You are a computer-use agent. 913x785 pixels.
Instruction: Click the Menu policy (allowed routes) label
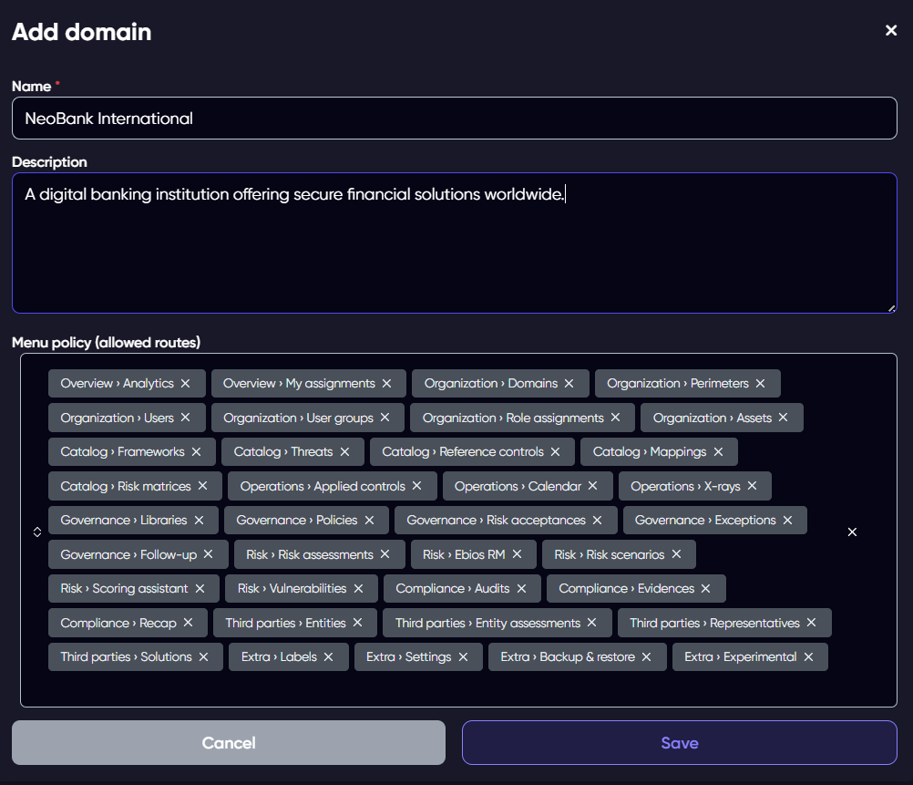point(106,342)
